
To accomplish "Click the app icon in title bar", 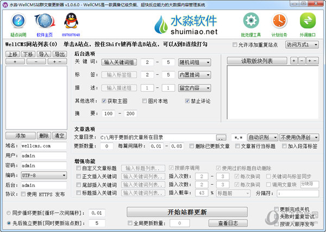I will click(x=5, y=4).
